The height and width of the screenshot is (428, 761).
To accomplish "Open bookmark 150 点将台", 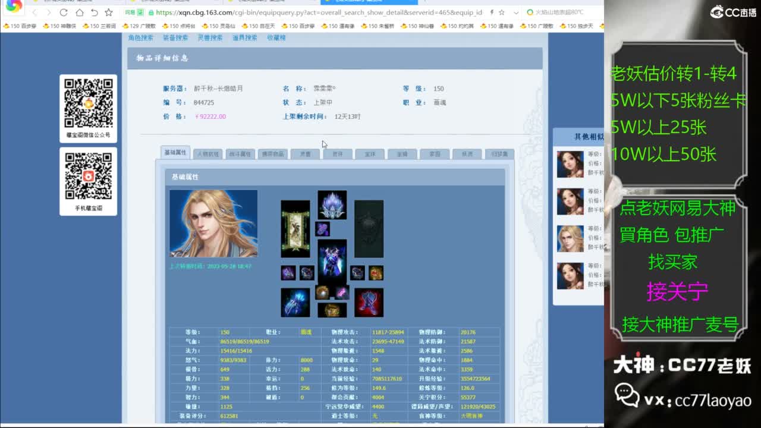I will click(x=178, y=26).
